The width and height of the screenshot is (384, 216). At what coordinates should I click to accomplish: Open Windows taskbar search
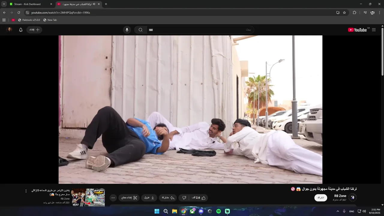(x=166, y=211)
